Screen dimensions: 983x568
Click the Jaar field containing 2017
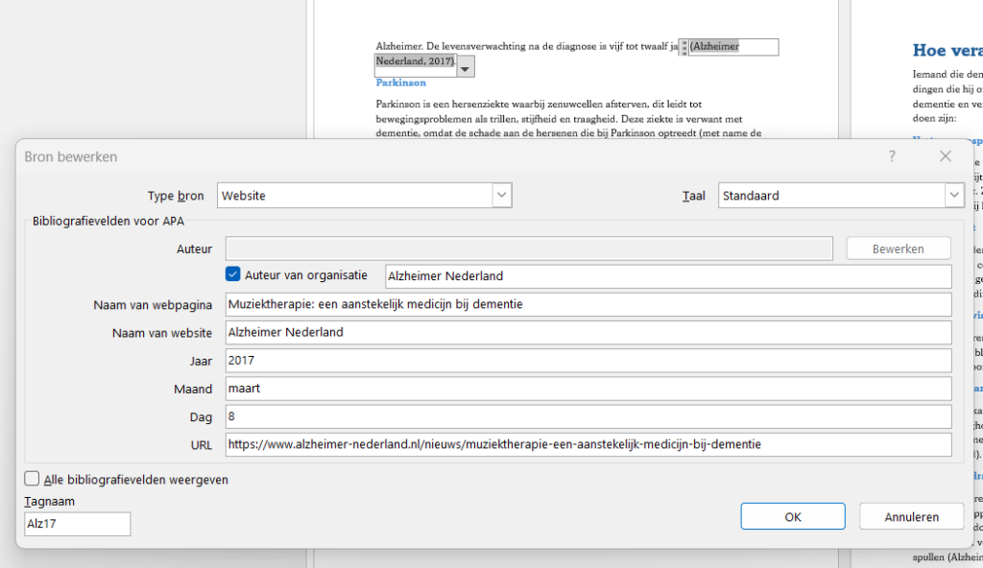tap(587, 361)
